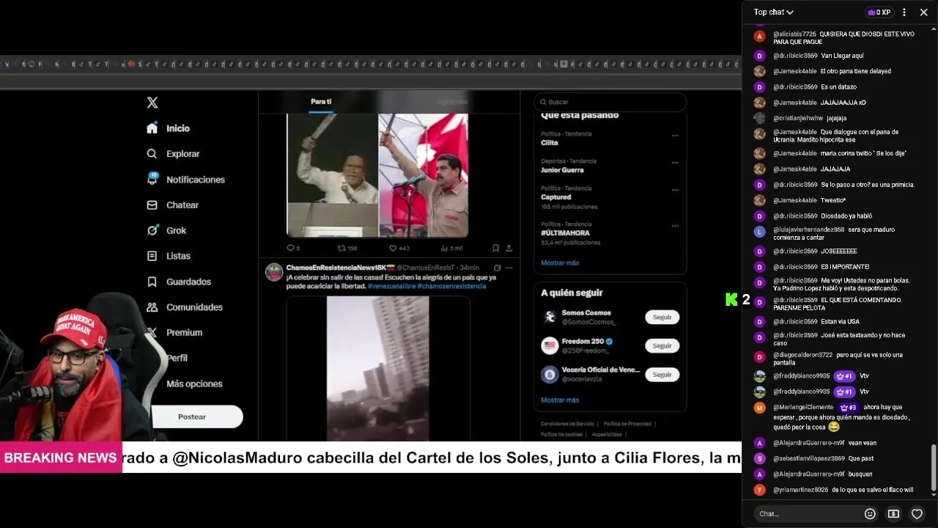Viewport: 938px width, 528px height.
Task: Open Somos Cosmos suggested profile
Action: [x=586, y=313]
